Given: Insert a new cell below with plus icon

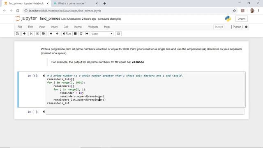Looking at the screenshot, I should coord(24,34).
